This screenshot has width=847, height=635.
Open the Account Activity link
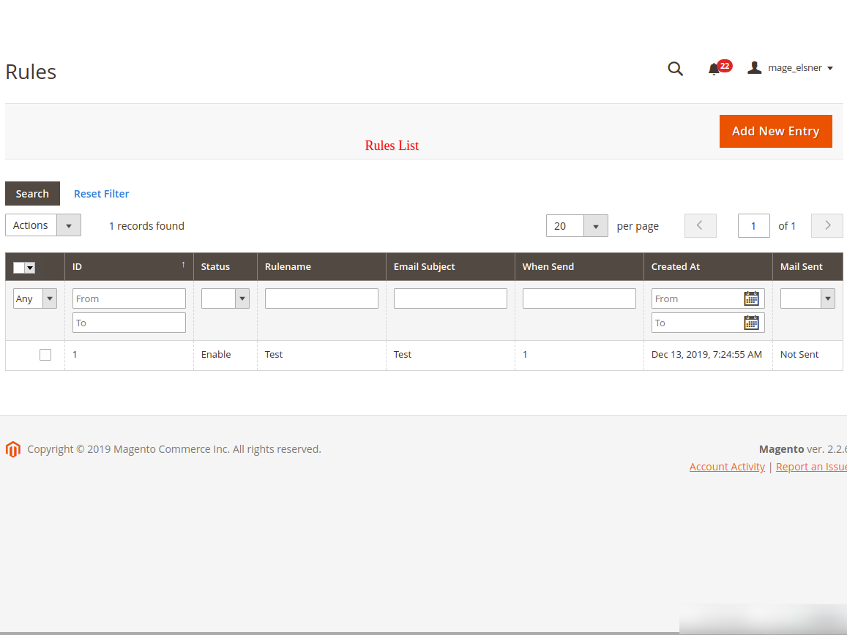pyautogui.click(x=727, y=467)
